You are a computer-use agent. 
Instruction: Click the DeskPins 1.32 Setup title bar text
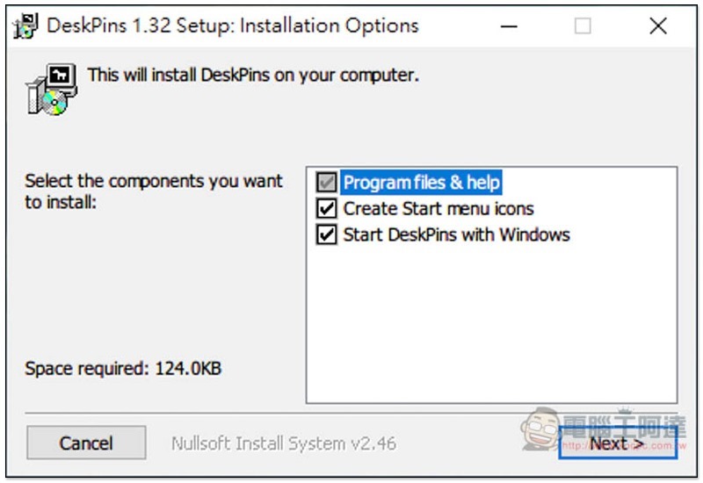tap(232, 26)
